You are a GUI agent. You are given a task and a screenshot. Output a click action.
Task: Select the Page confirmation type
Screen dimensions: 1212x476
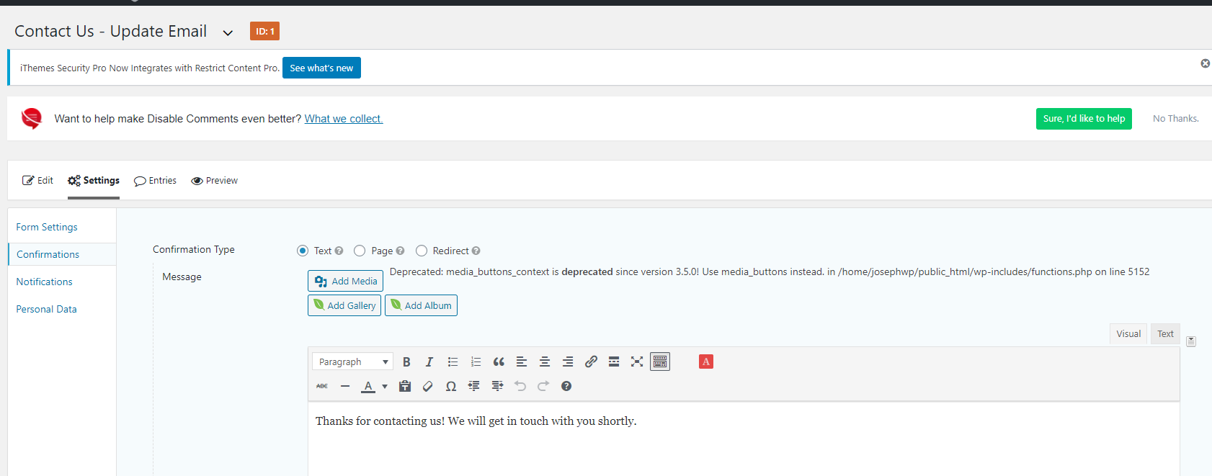(x=360, y=251)
